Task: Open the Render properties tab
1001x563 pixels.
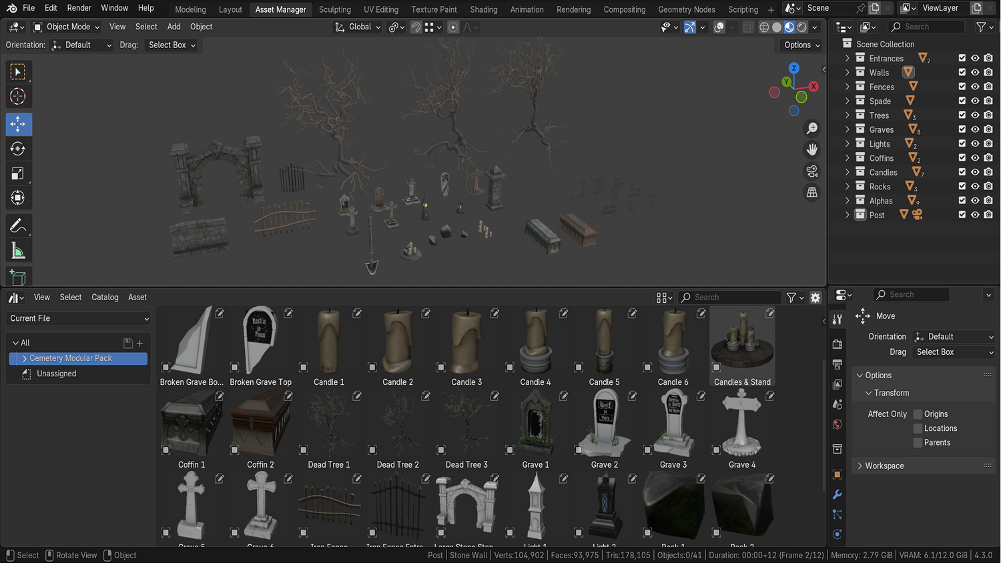Action: click(838, 344)
